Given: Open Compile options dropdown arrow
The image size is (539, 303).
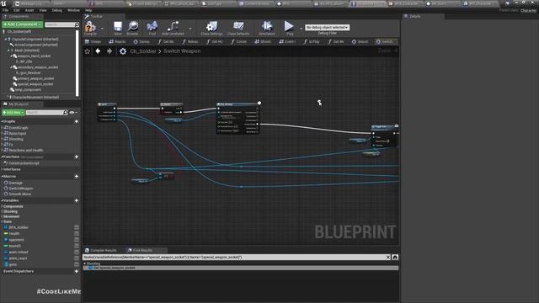Looking at the screenshot, I should [x=102, y=28].
